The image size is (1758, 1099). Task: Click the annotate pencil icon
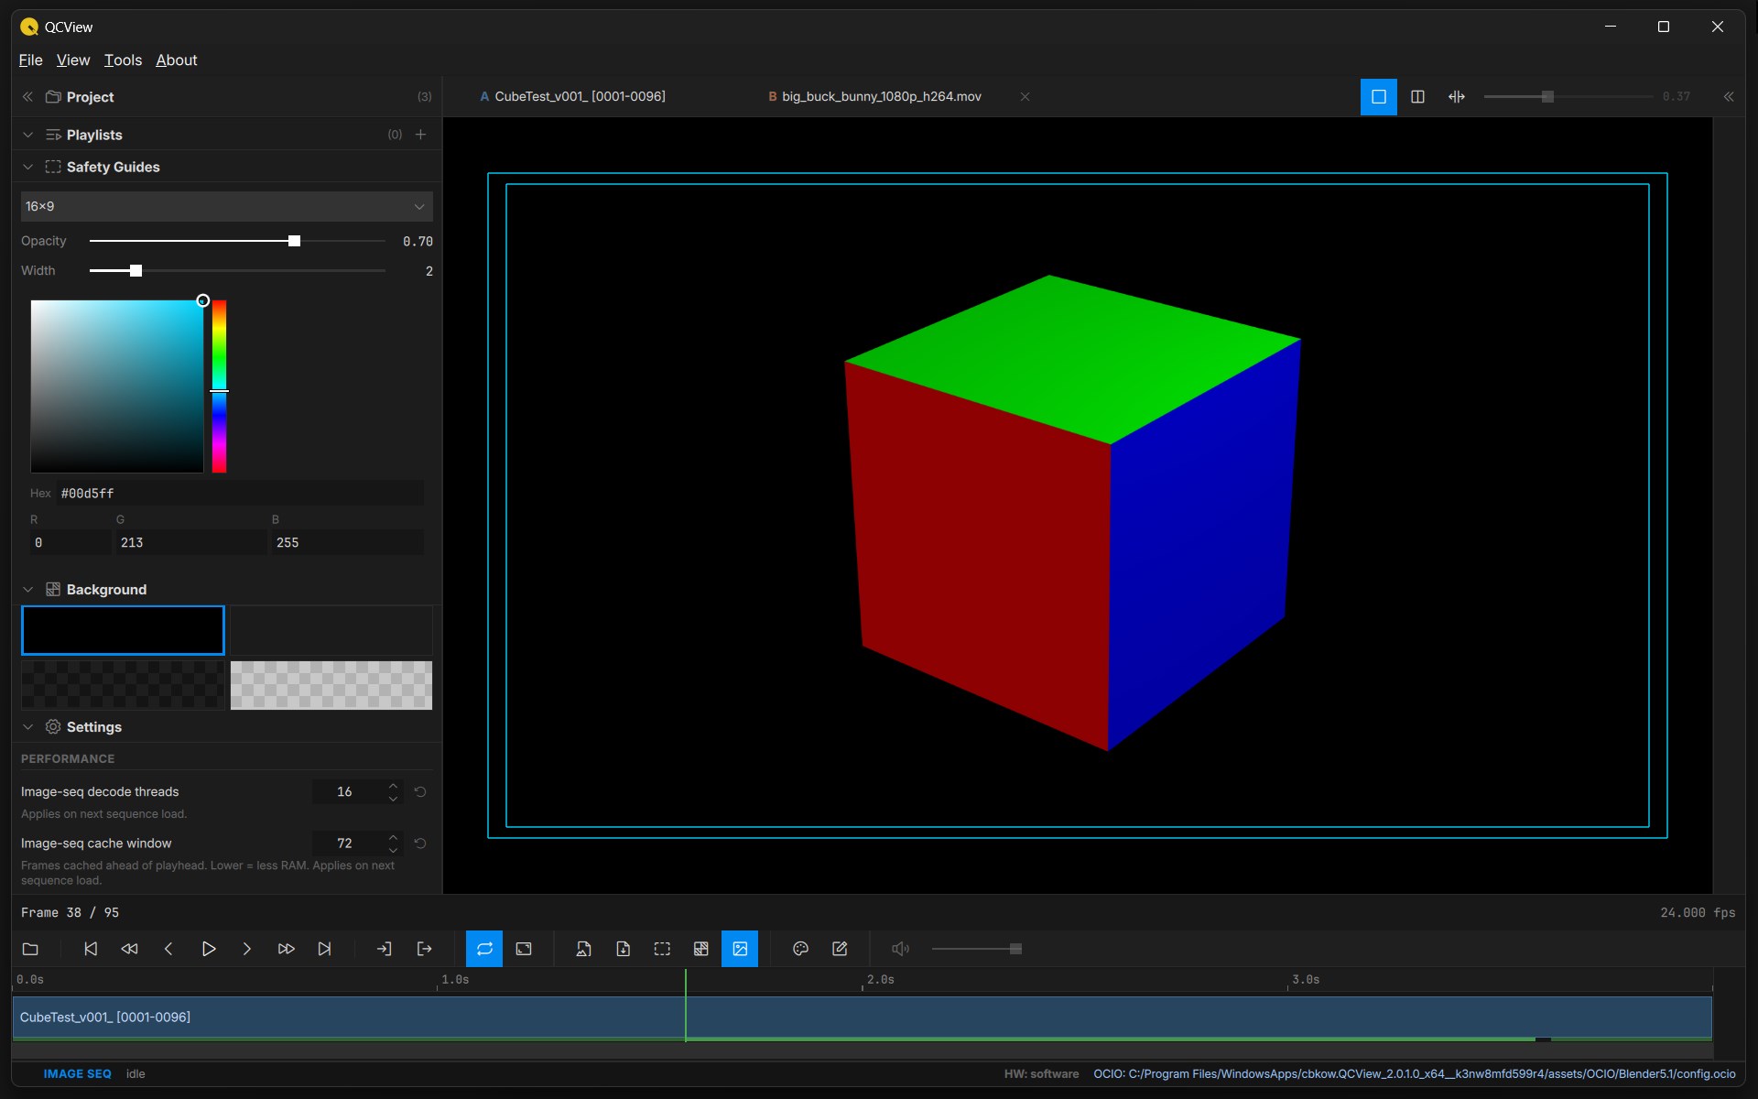pos(840,949)
